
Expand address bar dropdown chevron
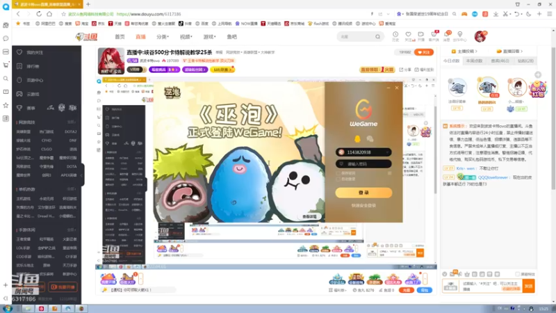(389, 14)
